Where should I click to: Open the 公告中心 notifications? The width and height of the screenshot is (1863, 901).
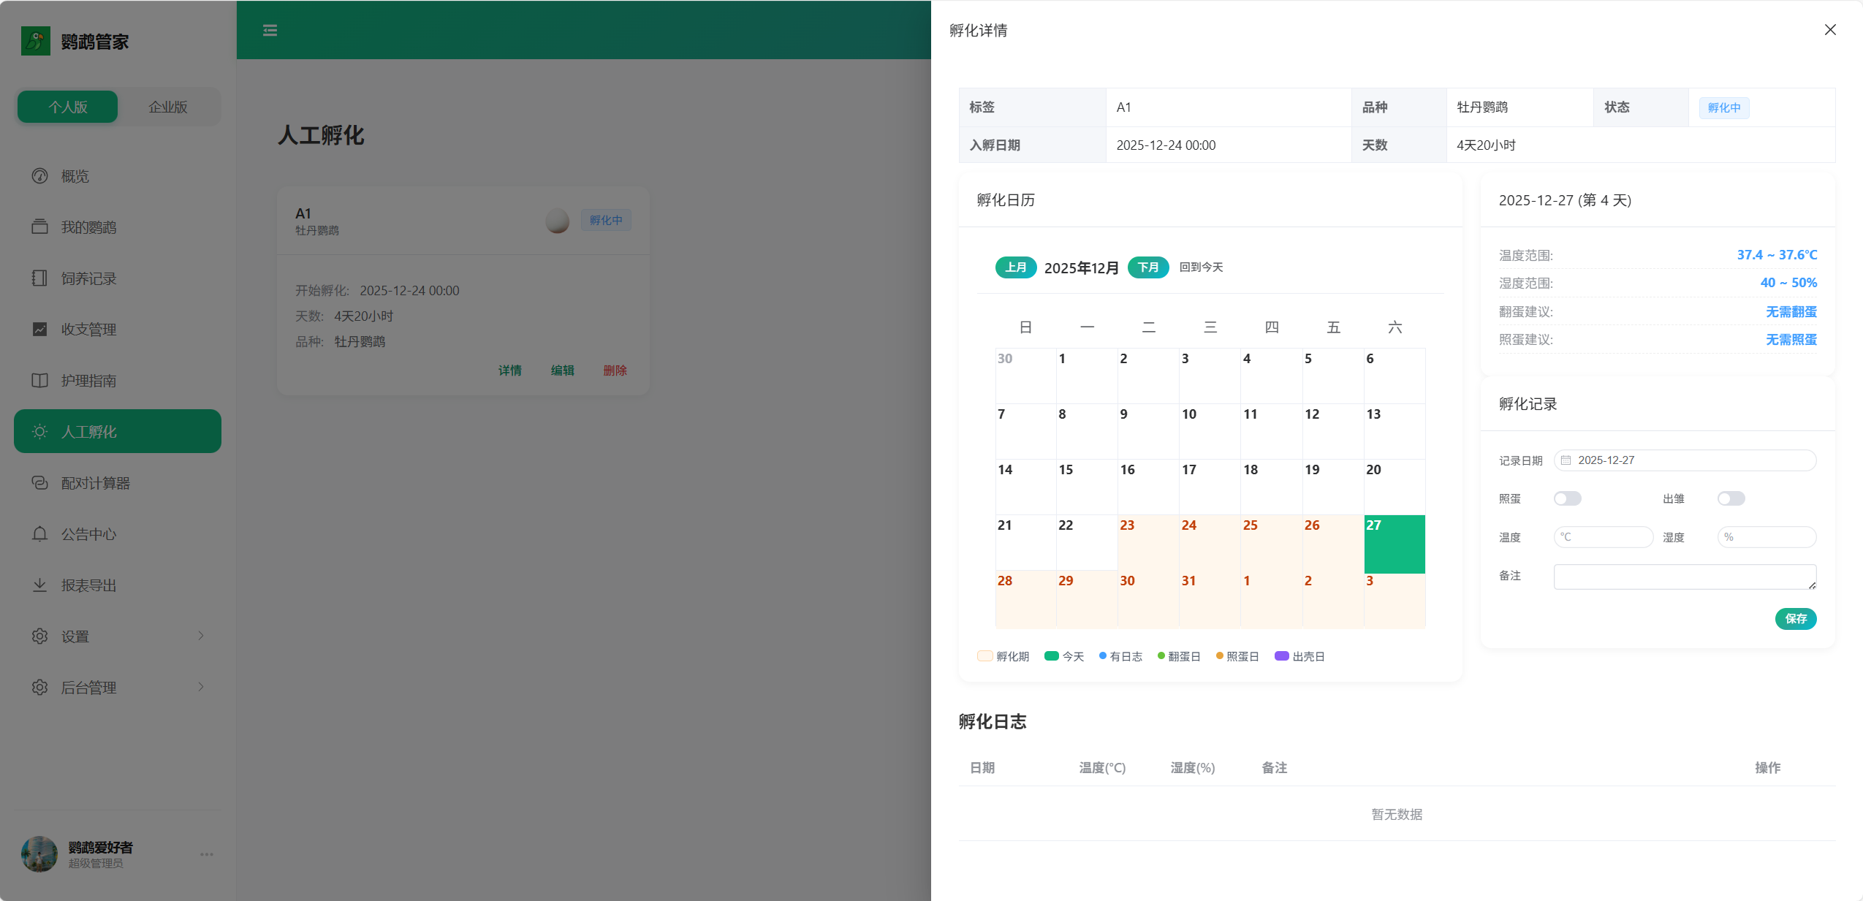tap(88, 533)
